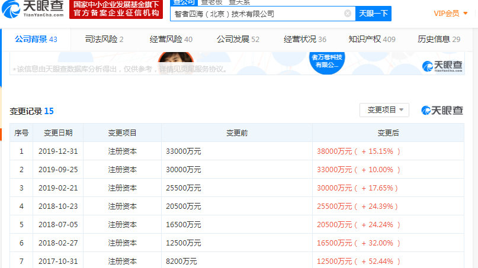Click the 变更记录 15 section heading
478x268 pixels.
tap(32, 111)
